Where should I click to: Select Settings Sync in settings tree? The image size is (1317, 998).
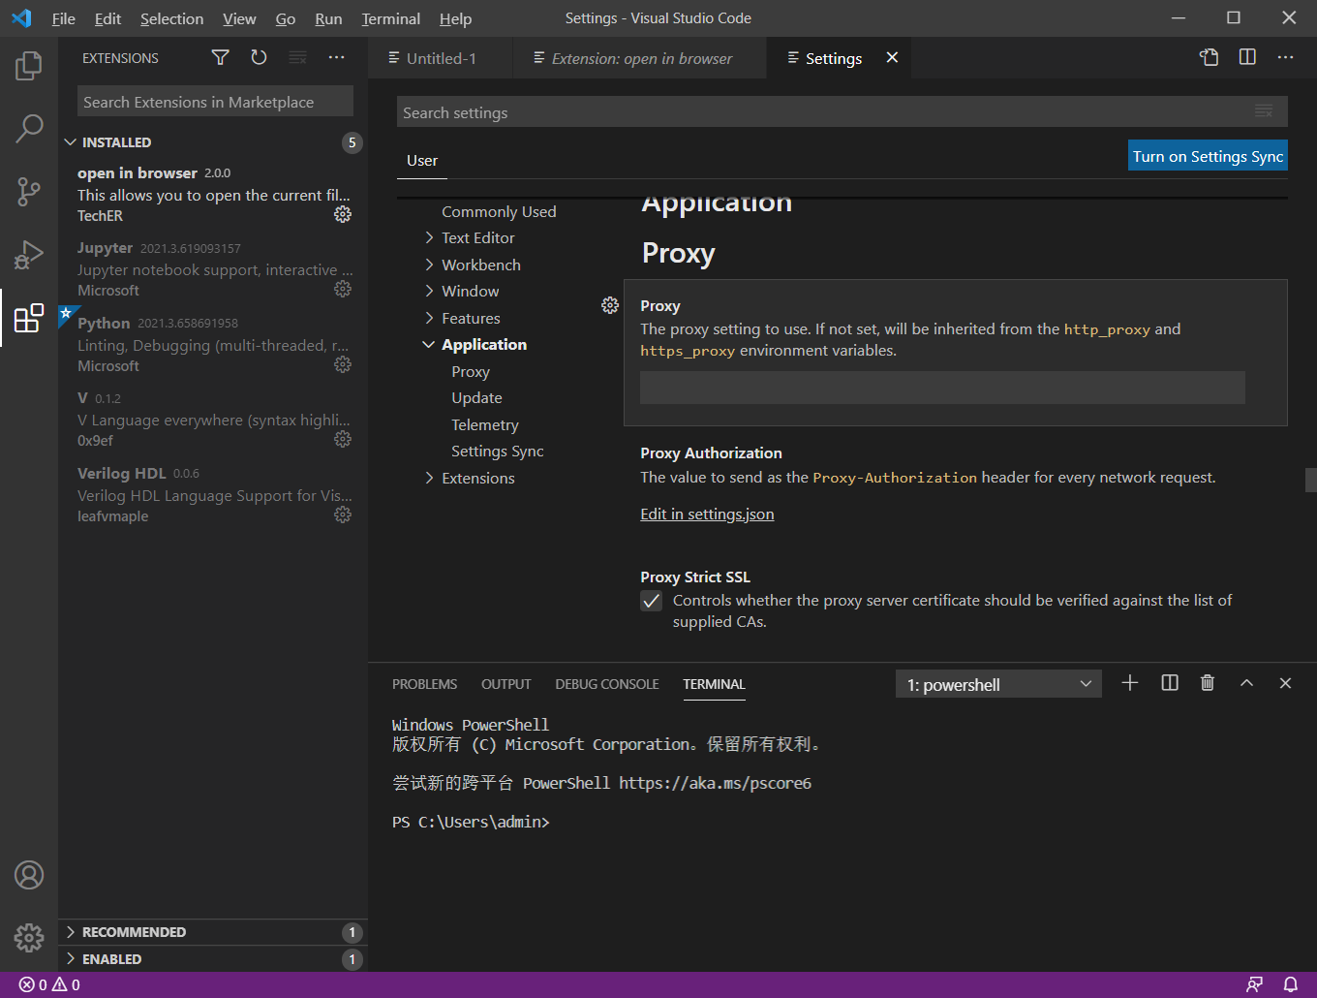[498, 452]
